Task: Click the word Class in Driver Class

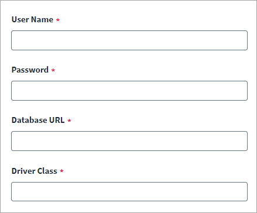Action: pos(47,171)
